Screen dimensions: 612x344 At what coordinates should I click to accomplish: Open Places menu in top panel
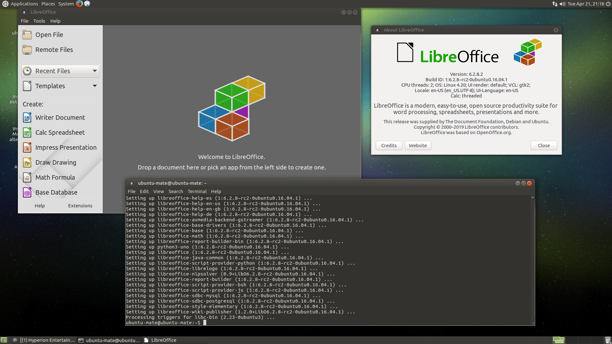tap(48, 4)
